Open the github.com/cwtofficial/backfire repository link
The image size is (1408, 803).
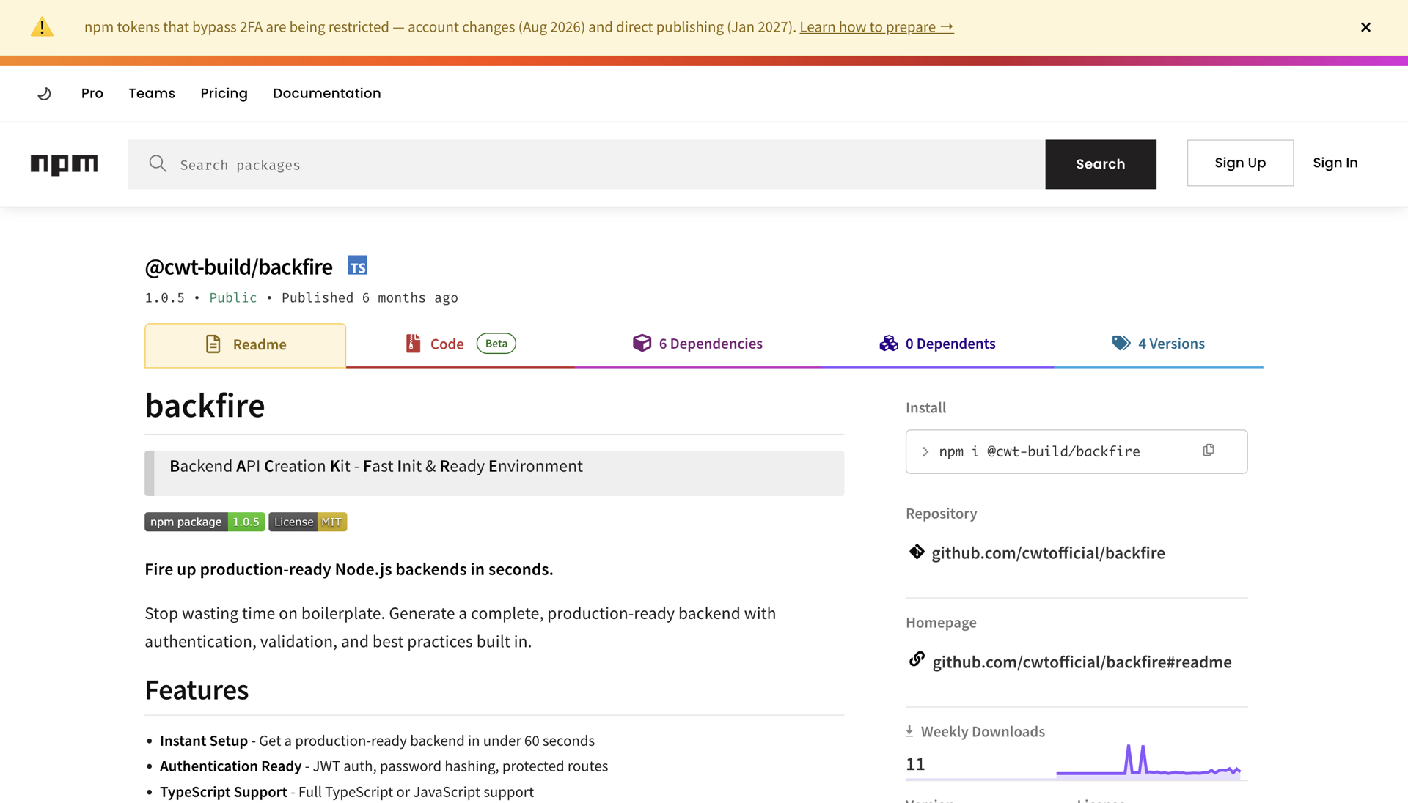tap(1048, 553)
